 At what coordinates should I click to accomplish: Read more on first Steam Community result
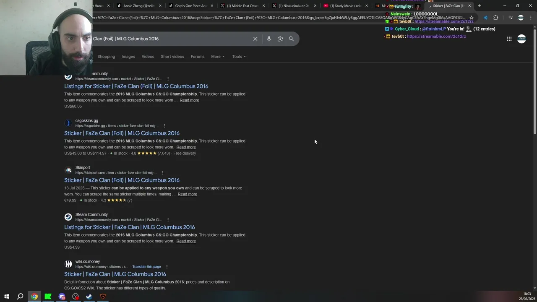(x=190, y=100)
